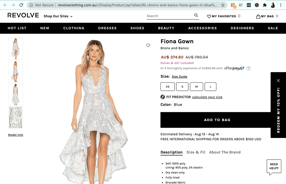Click the Afterpay logo
The image size is (286, 184).
[x=234, y=68]
